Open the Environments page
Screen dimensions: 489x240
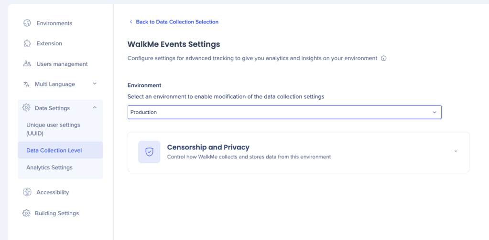coord(54,23)
